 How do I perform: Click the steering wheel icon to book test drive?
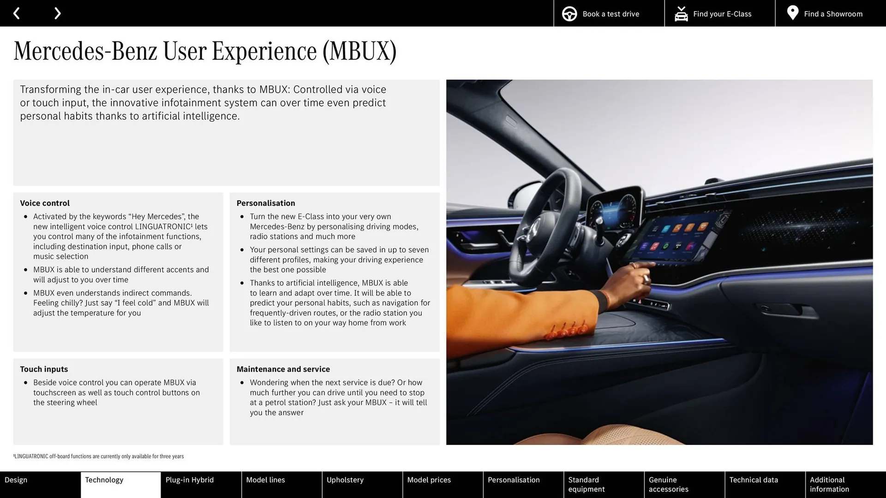569,13
